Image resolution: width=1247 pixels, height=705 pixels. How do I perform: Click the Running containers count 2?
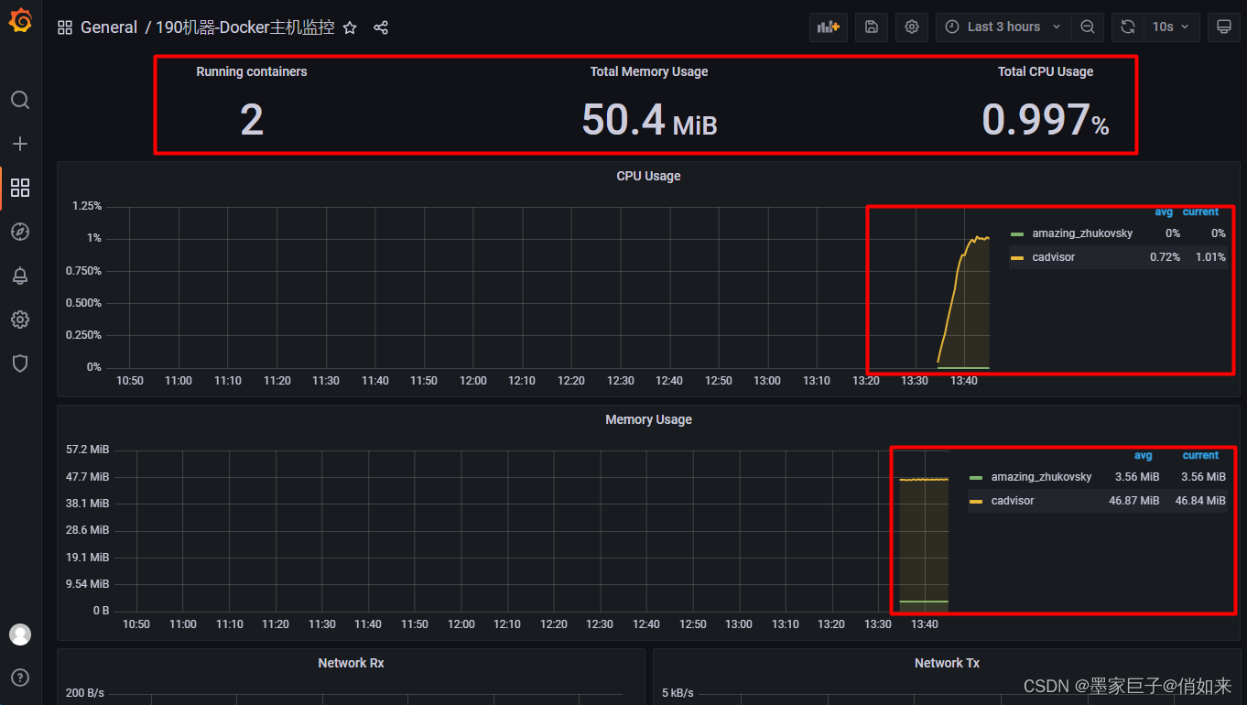pyautogui.click(x=252, y=120)
